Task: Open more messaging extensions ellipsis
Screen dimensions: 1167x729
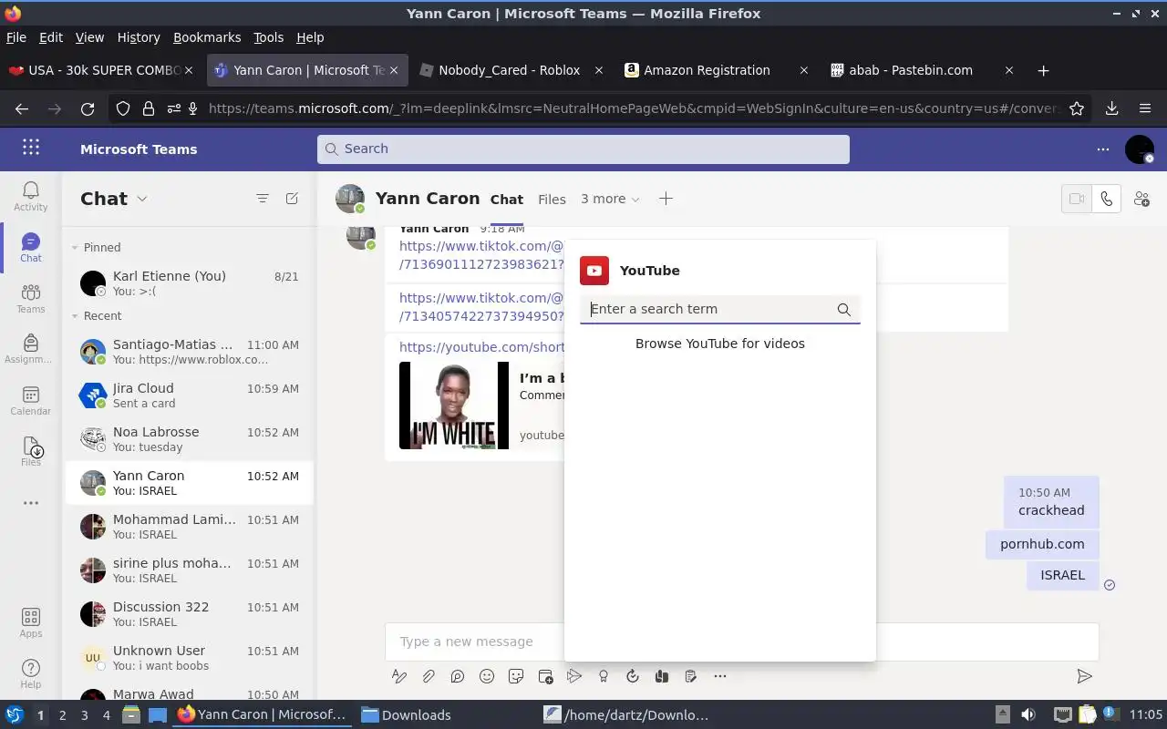Action: (720, 676)
